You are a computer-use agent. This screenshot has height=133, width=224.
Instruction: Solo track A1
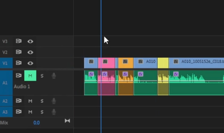coord(42,76)
